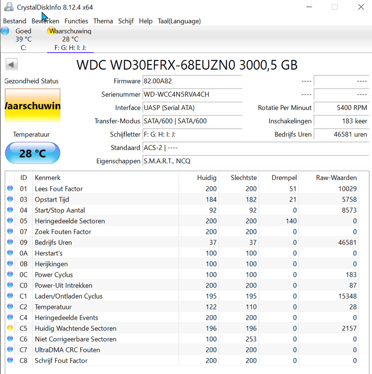Select the UltraDMA CRC Fouten text

pos(67,350)
